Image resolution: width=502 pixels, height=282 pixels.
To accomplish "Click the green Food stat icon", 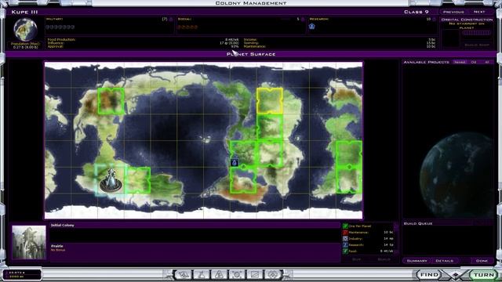I will coord(345,251).
